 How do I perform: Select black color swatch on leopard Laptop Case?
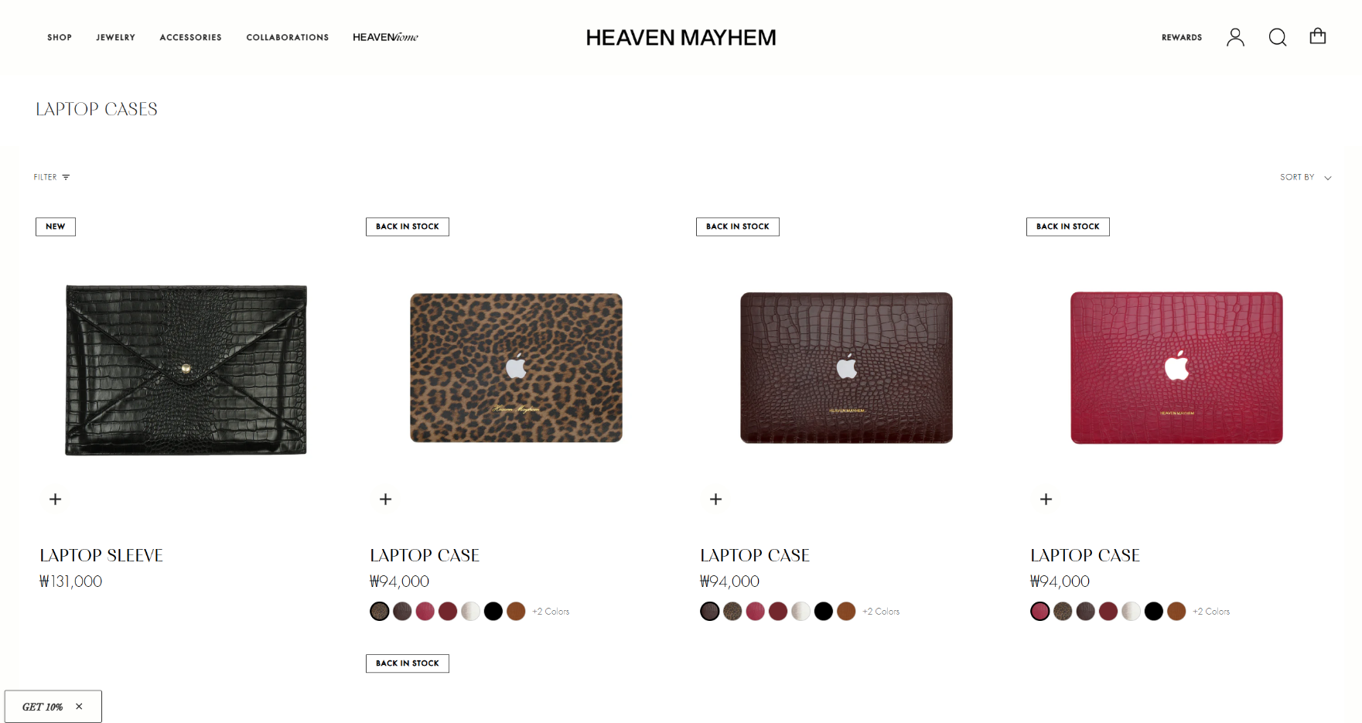493,612
